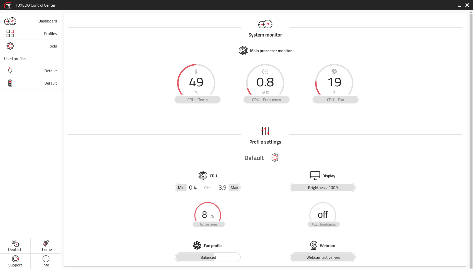This screenshot has height=269, width=473.
Task: Click the Display monitor icon
Action: click(315, 176)
